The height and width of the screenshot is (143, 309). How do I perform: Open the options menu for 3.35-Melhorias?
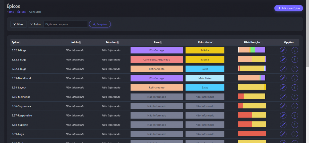(x=295, y=97)
